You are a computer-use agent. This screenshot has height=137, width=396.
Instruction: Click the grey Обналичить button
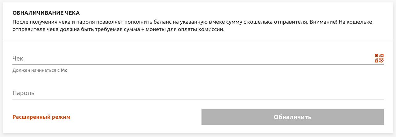tap(293, 117)
